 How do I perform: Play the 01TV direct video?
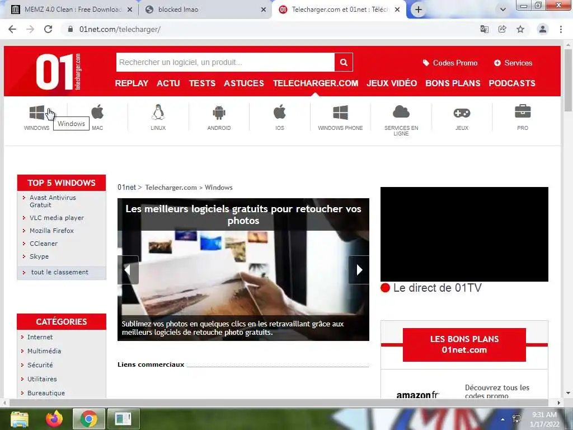click(x=464, y=234)
